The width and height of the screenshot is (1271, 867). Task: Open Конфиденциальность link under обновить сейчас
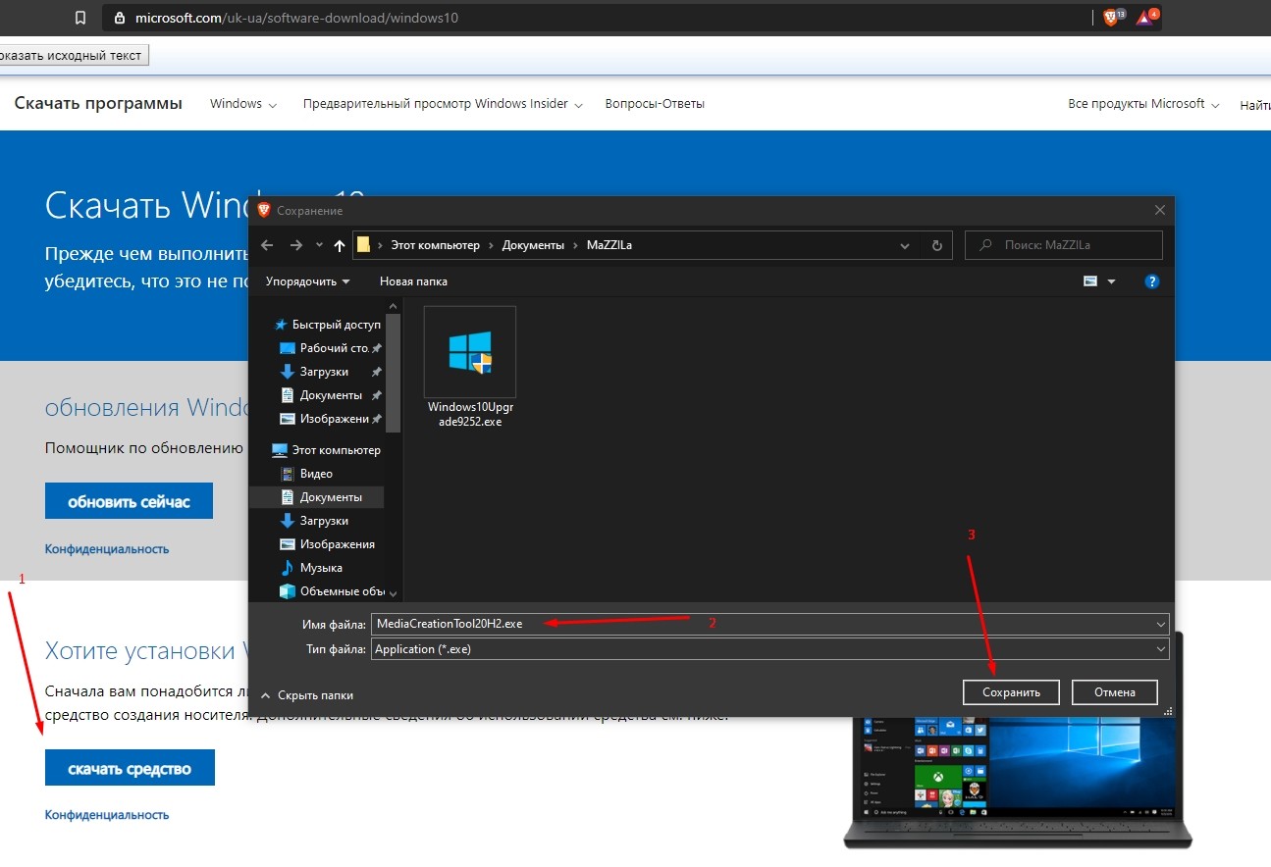[107, 549]
